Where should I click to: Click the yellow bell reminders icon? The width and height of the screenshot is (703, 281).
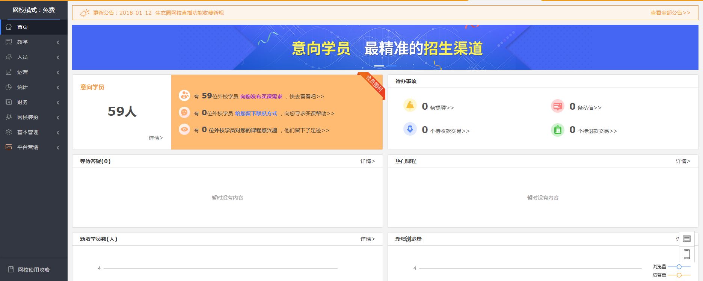410,106
